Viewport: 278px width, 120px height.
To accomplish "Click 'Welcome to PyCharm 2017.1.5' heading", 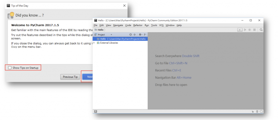I will [x=35, y=25].
